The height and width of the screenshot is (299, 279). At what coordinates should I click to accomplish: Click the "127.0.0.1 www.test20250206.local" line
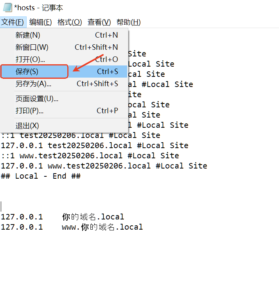104,166
